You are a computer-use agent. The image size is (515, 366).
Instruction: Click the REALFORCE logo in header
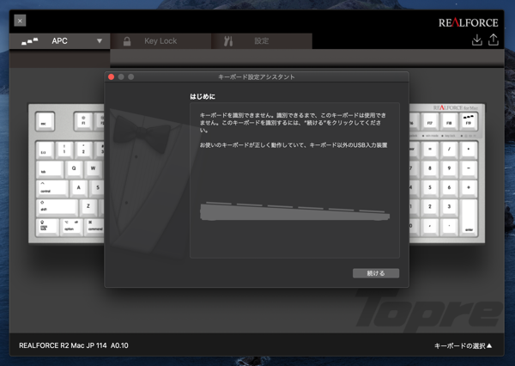point(469,22)
